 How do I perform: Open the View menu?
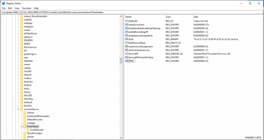[17, 8]
